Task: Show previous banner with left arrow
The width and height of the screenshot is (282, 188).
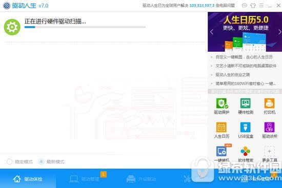Action: click(211, 32)
